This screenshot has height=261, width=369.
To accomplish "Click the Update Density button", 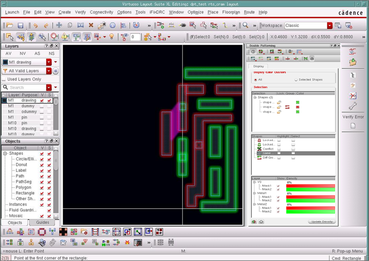I will [x=321, y=222].
